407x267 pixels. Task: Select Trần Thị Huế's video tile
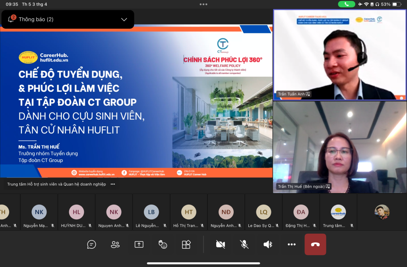[339, 147]
